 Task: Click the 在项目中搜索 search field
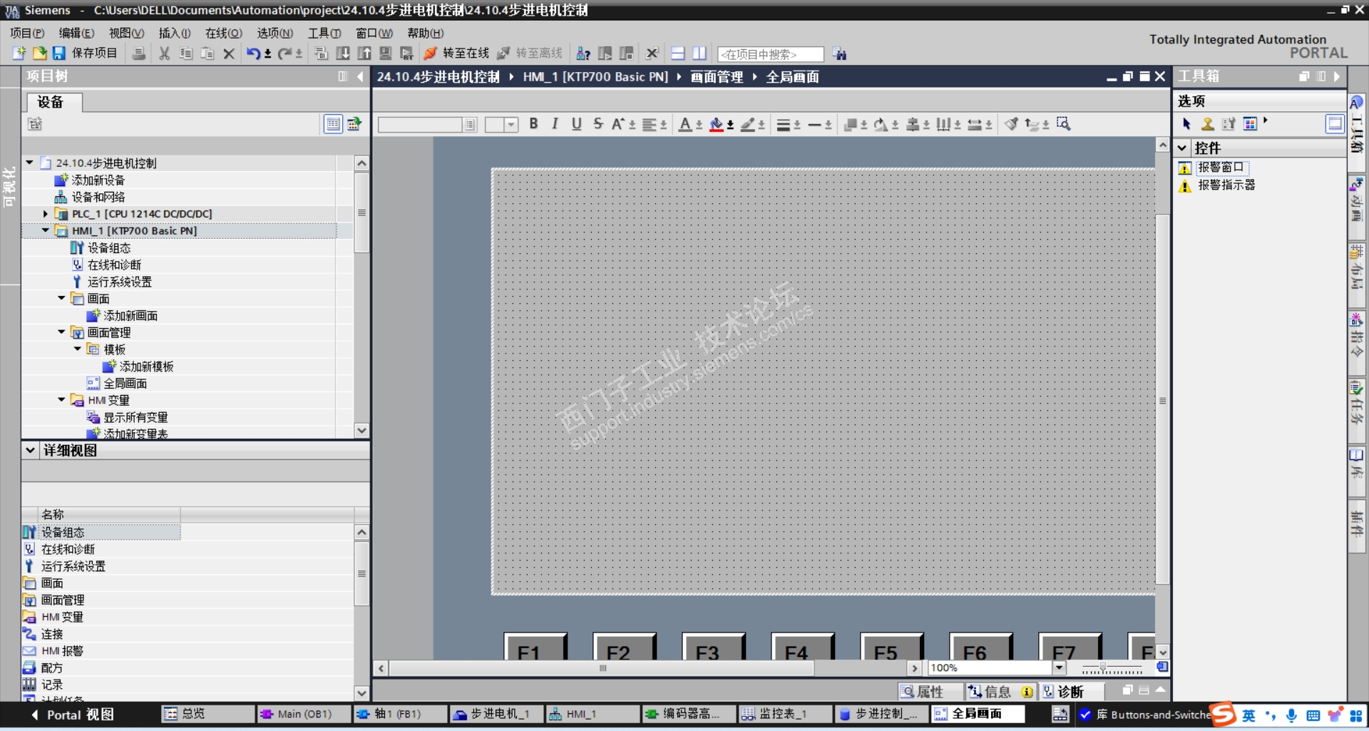point(770,54)
